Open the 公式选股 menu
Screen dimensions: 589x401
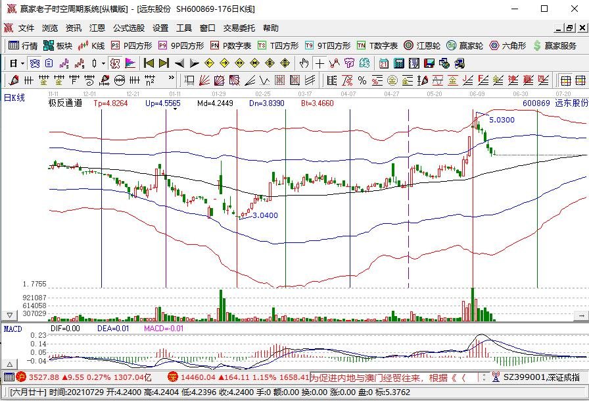(129, 28)
